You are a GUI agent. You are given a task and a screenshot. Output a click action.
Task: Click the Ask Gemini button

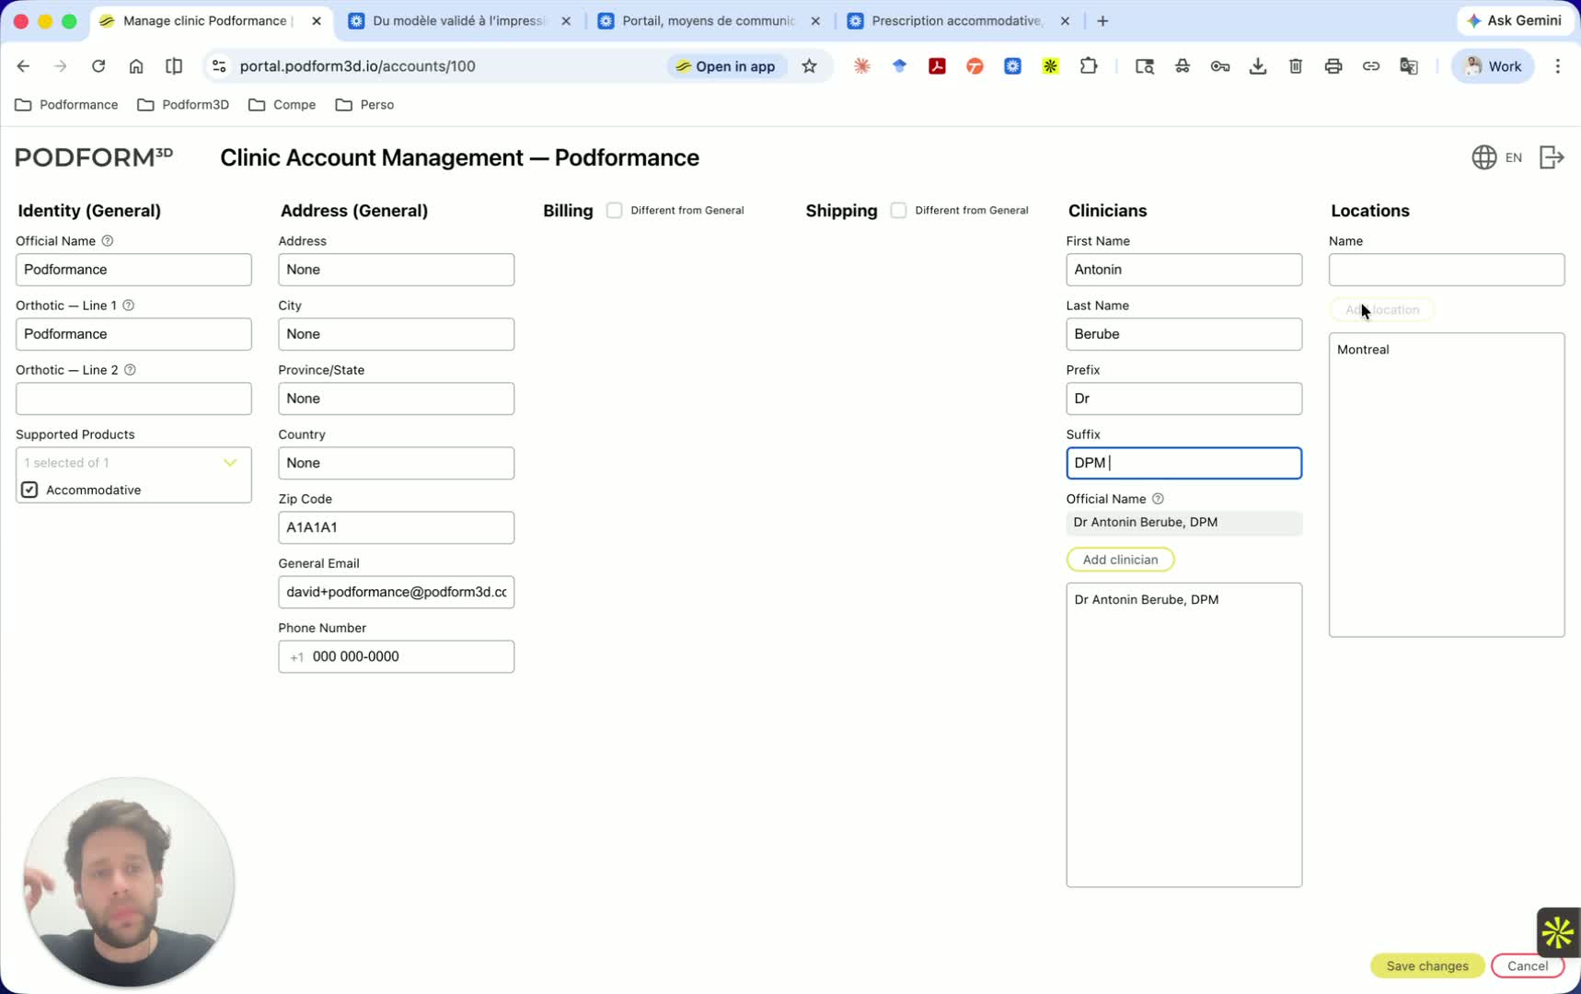(1514, 21)
